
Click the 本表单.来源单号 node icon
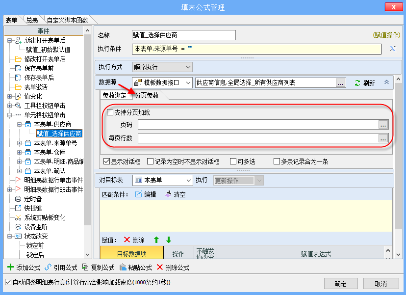(x=28, y=143)
